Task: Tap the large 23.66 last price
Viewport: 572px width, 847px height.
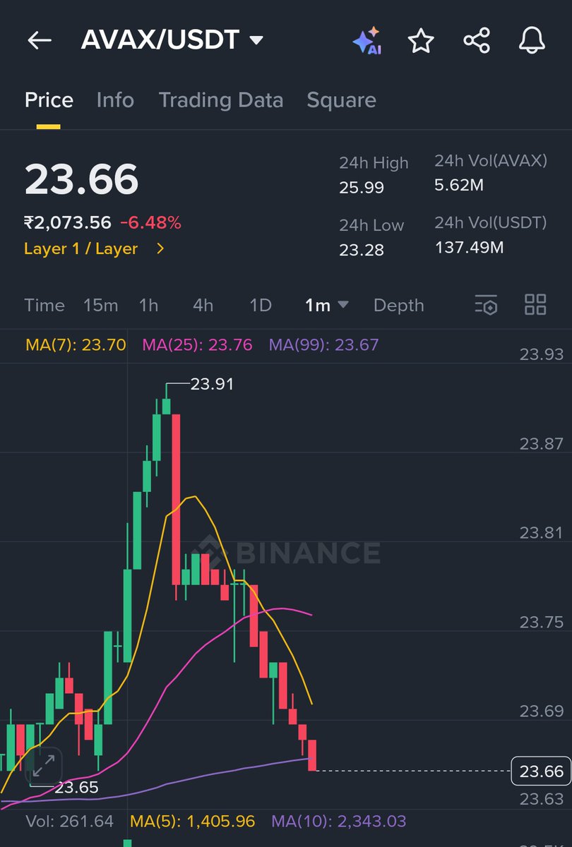Action: coord(81,179)
